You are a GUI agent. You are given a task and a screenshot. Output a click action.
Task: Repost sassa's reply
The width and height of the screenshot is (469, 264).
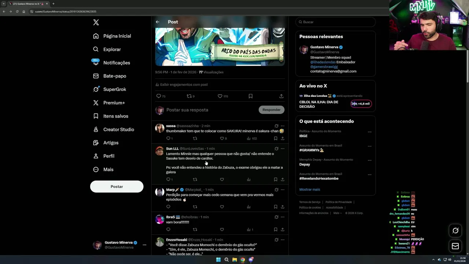pyautogui.click(x=195, y=138)
